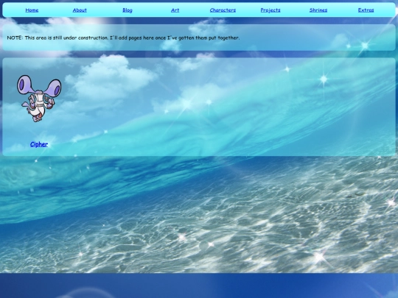Click the Cipher character thumbnail image

39,99
